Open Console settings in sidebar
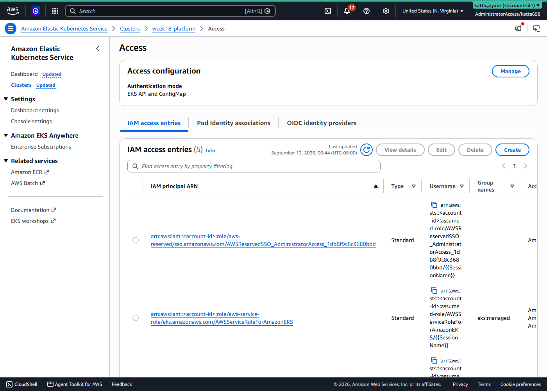 (31, 121)
